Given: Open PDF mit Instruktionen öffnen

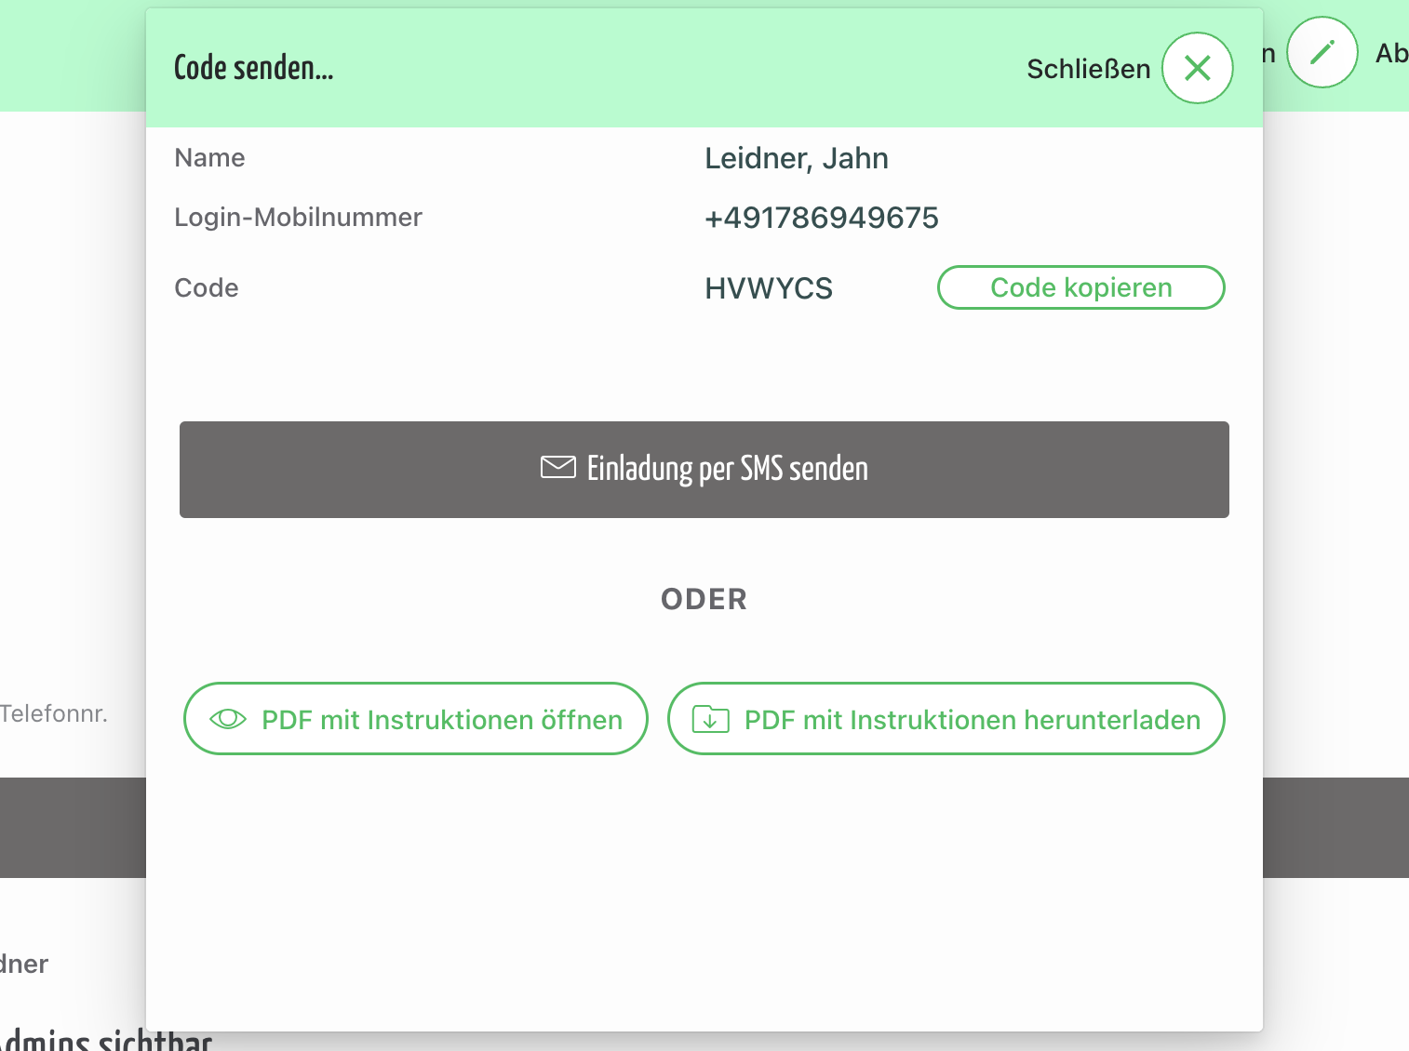Looking at the screenshot, I should [415, 719].
